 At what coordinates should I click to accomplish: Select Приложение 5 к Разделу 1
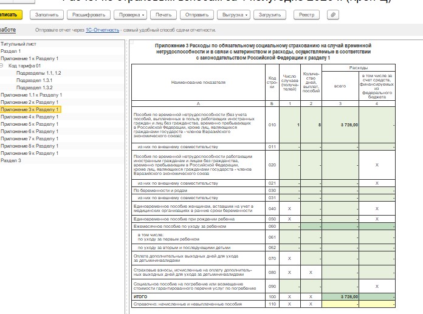[x=29, y=124]
